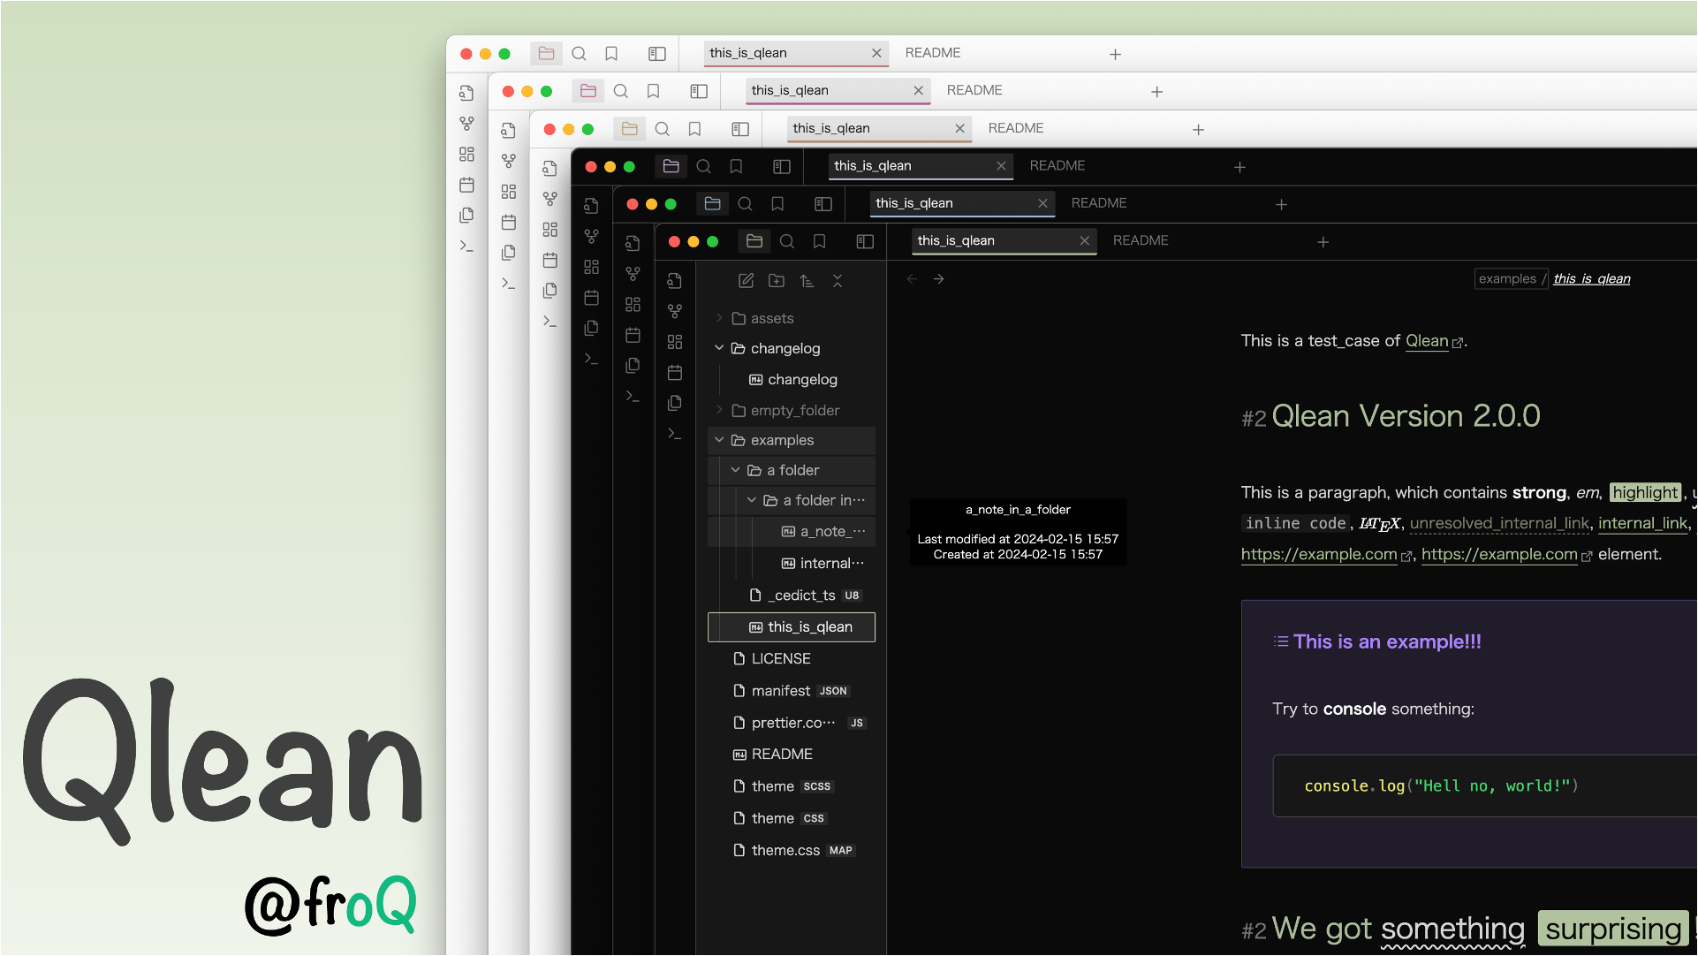Collapse the examples folder

pos(718,440)
